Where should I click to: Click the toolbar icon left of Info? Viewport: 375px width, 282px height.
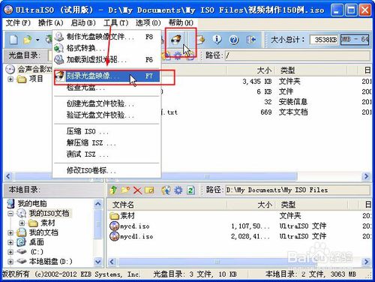(x=201, y=40)
